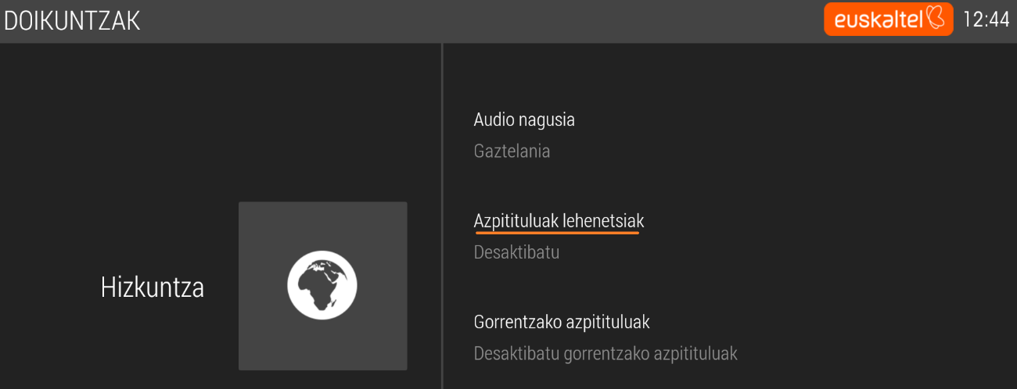Click the orange underline selection indicator
Image resolution: width=1017 pixels, height=389 pixels.
point(556,232)
